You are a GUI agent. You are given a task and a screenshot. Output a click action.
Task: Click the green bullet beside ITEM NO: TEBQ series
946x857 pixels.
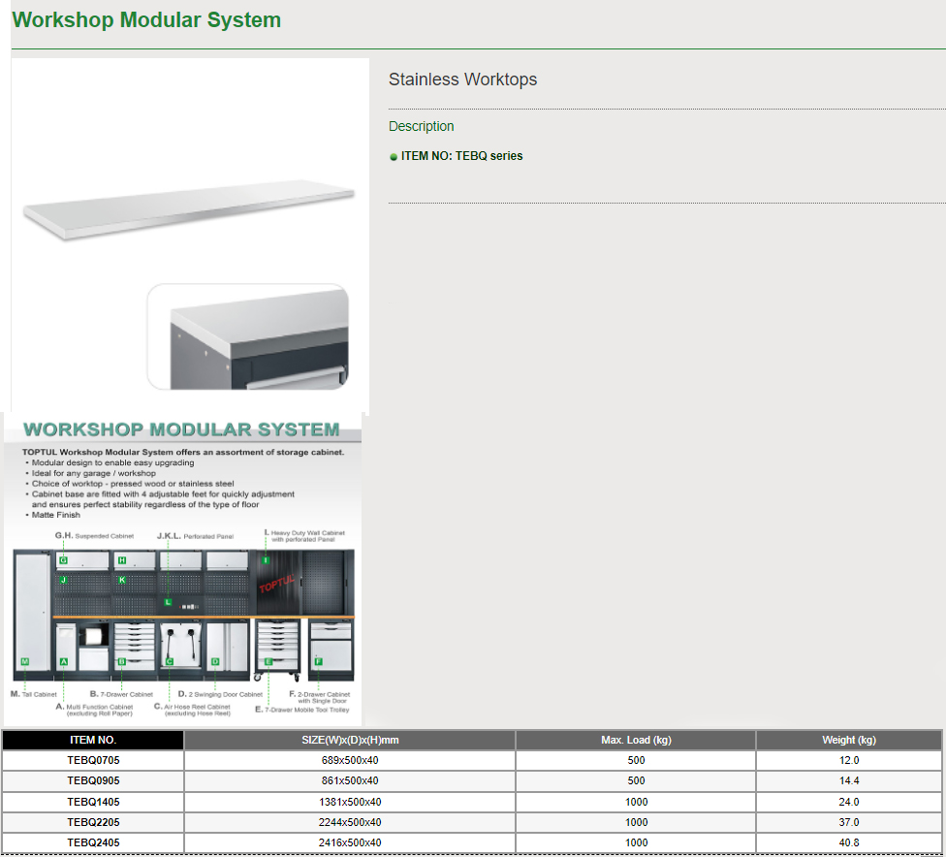coord(394,156)
